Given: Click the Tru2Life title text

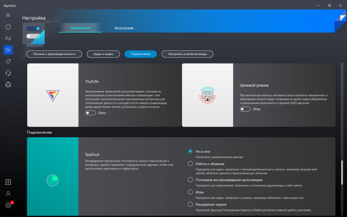Looking at the screenshot, I should [91, 81].
